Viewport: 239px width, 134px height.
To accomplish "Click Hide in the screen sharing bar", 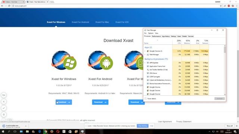I will coord(152,126).
